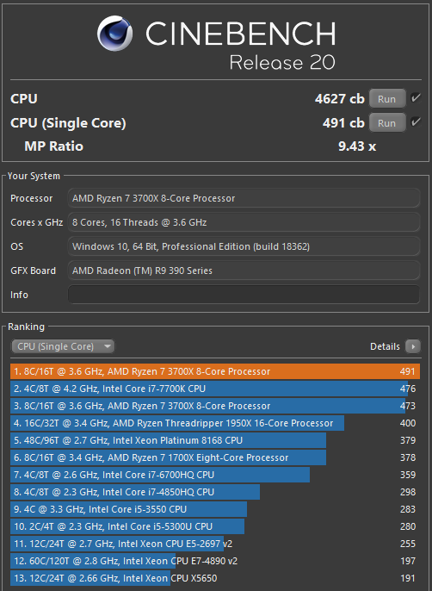Click the Processor name field
Viewport: 432px width, 591px height.
click(x=244, y=198)
